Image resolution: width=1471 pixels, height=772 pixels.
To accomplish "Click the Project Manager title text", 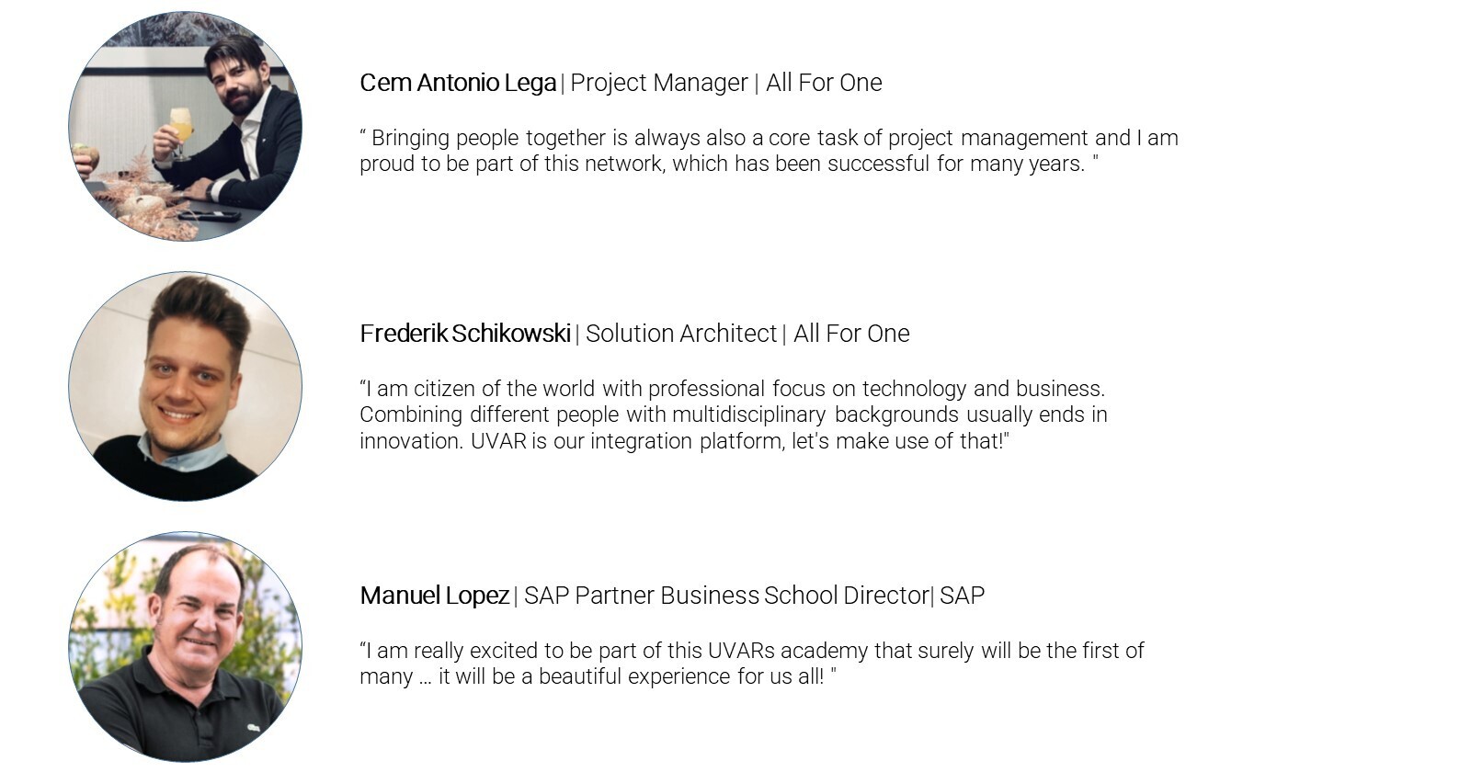I will pyautogui.click(x=659, y=83).
